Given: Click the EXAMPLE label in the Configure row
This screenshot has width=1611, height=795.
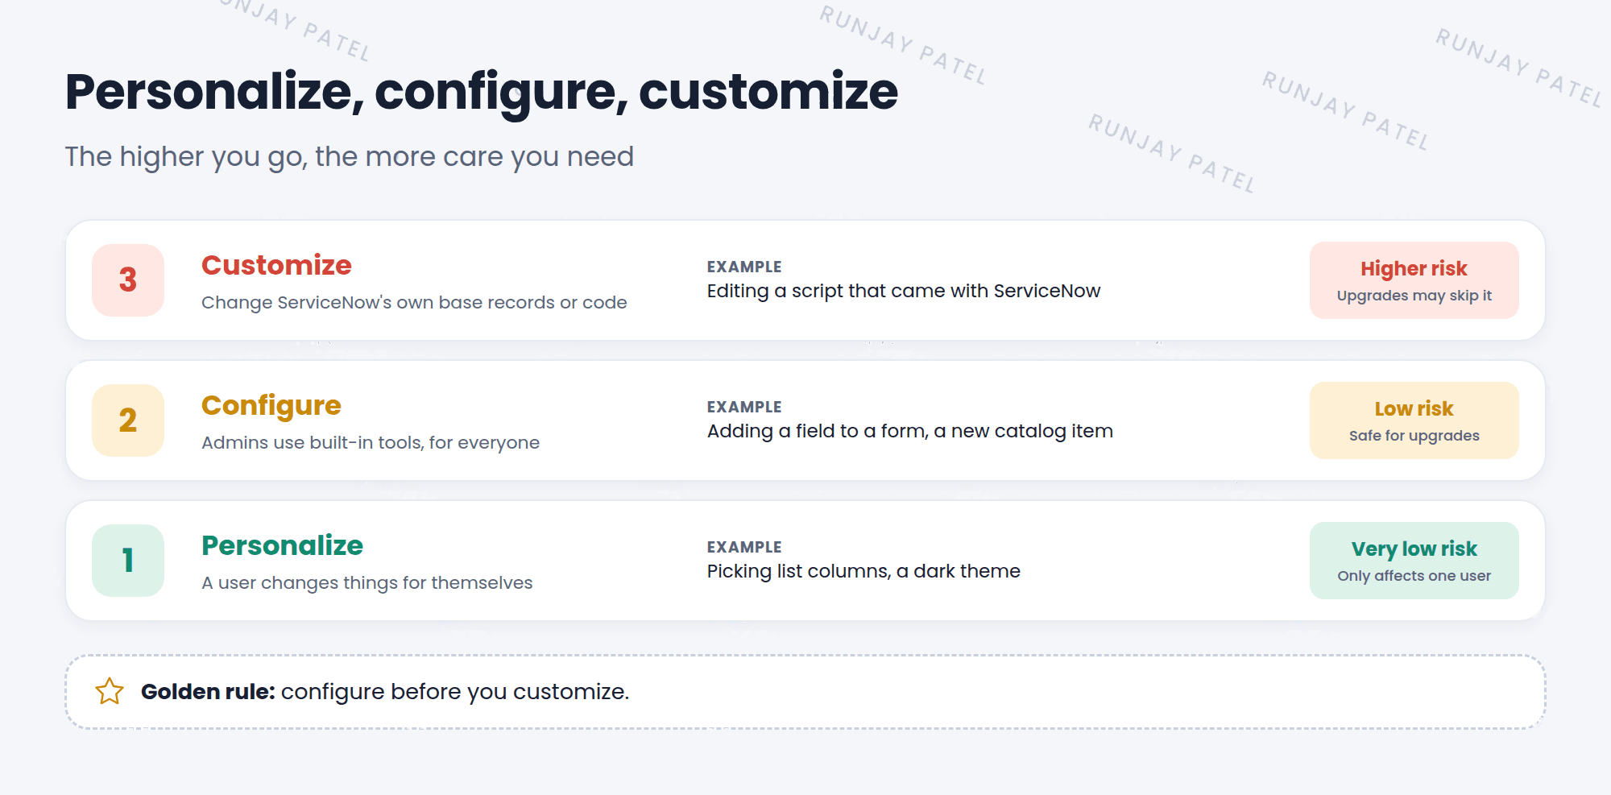Looking at the screenshot, I should pyautogui.click(x=744, y=407).
